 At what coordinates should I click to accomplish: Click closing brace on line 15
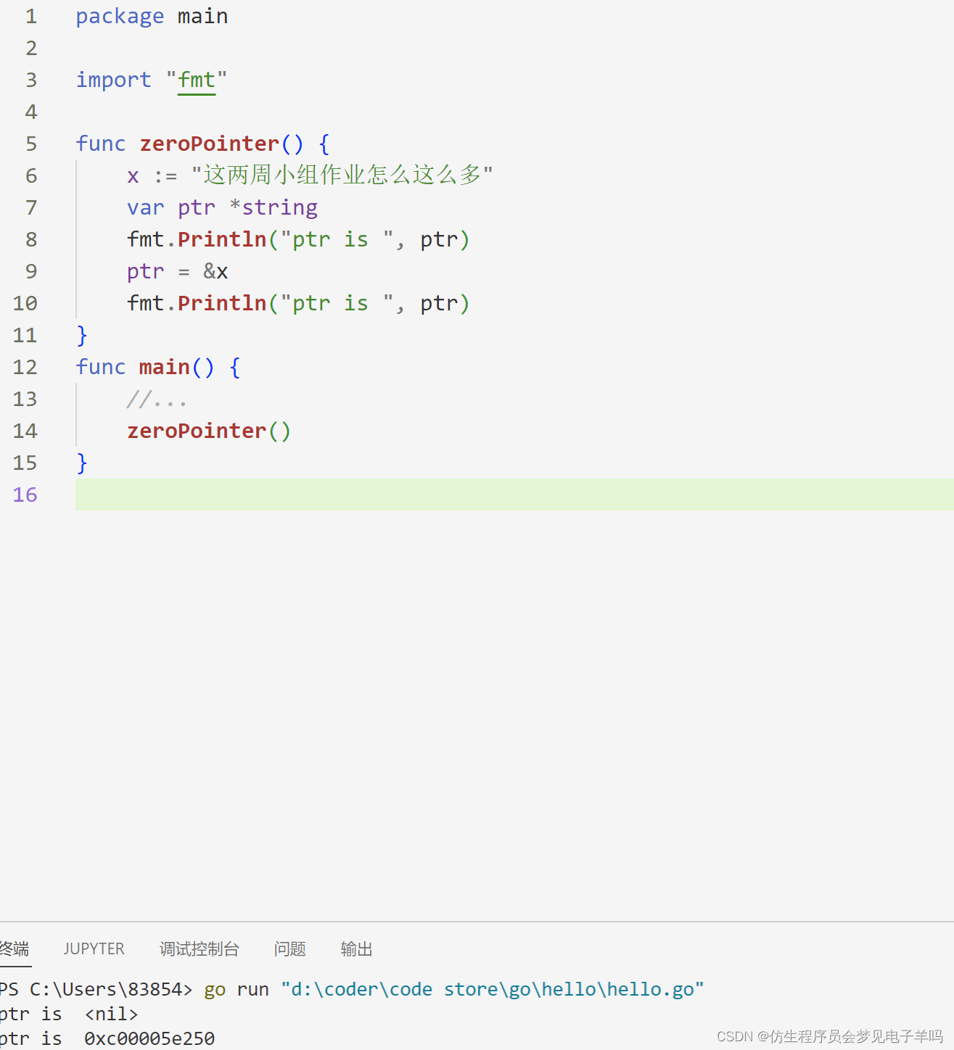tap(82, 463)
